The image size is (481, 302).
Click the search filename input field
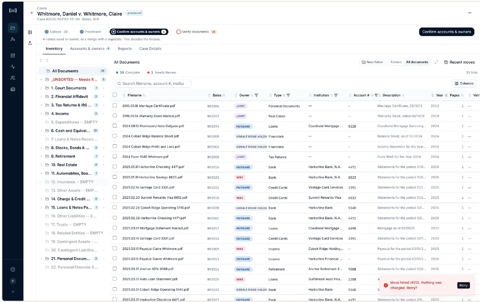point(153,84)
